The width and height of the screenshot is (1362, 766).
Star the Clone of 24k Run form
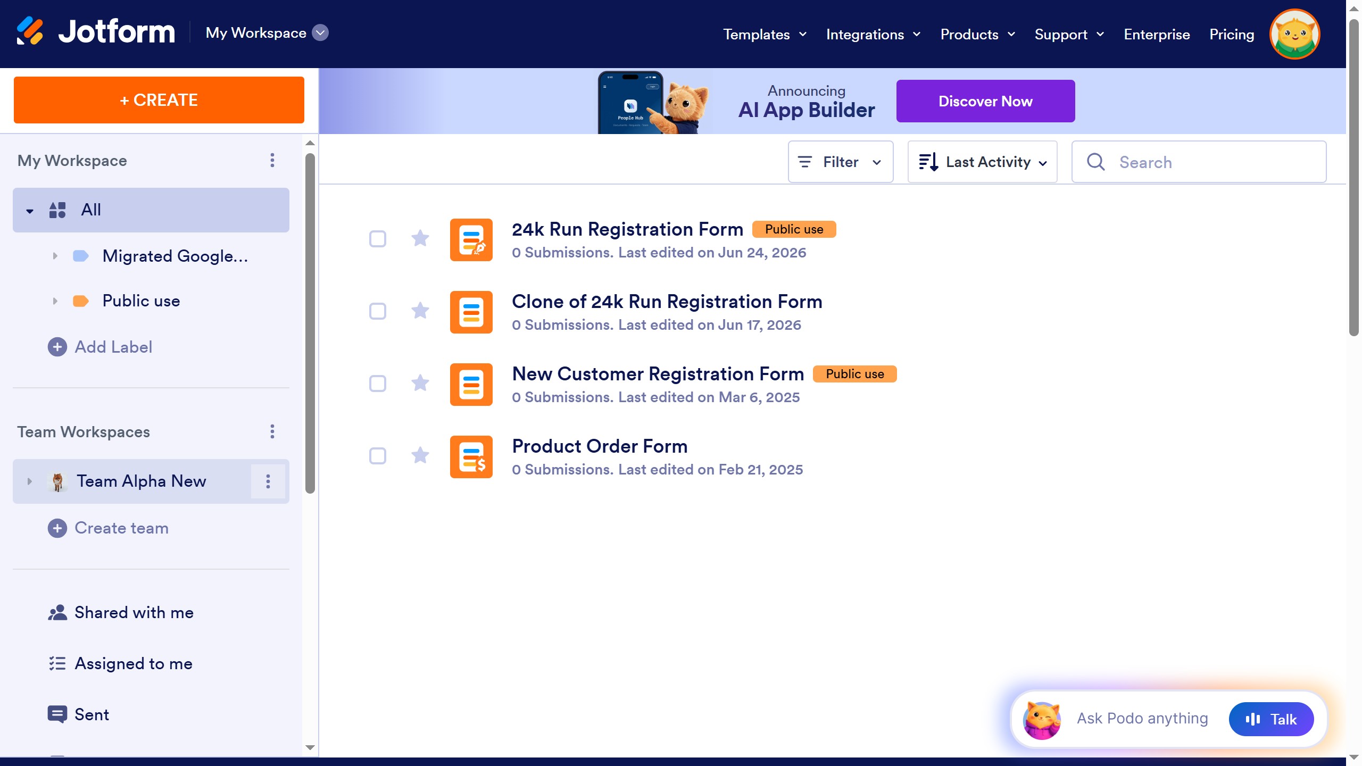[420, 310]
